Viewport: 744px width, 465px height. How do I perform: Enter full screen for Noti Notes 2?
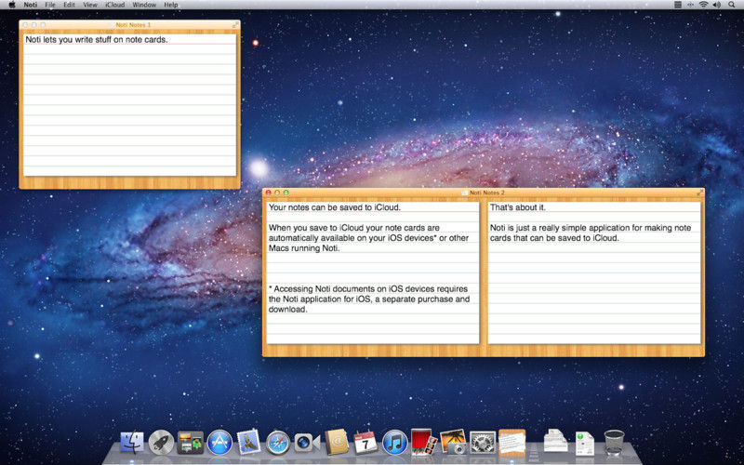pos(700,193)
